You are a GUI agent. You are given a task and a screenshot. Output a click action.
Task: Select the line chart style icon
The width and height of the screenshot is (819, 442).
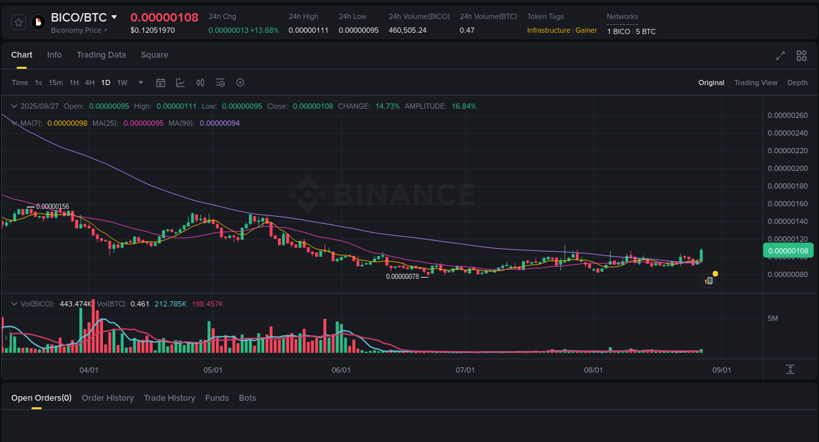pos(180,83)
